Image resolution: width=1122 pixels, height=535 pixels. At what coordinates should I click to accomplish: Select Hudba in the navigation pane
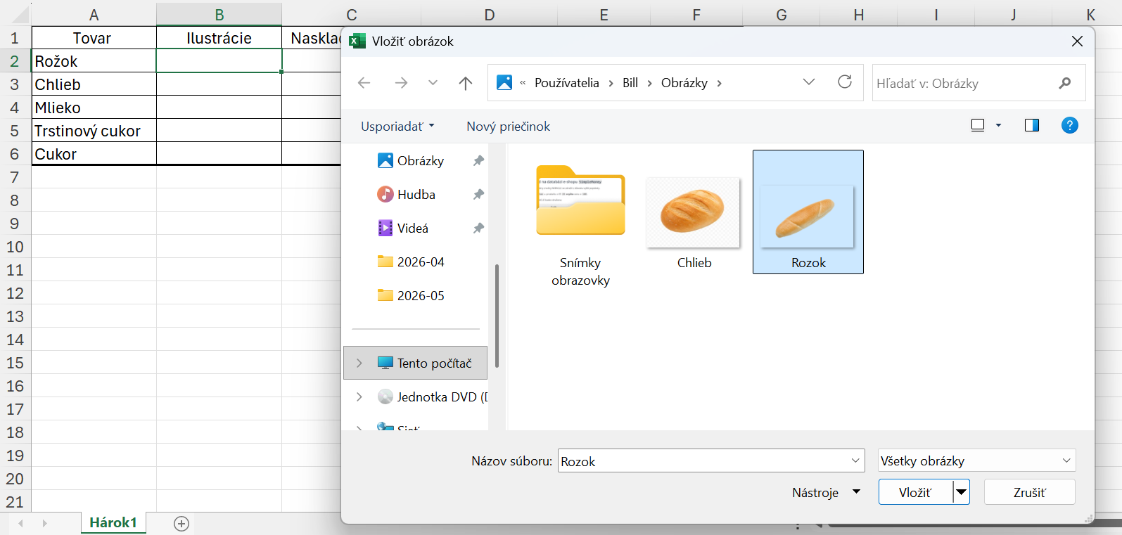(x=416, y=195)
